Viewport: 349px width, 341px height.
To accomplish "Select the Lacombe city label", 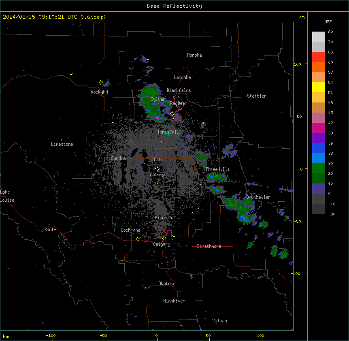I will [x=182, y=77].
